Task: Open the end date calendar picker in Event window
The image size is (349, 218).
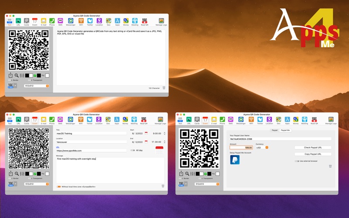Action: coord(146,142)
